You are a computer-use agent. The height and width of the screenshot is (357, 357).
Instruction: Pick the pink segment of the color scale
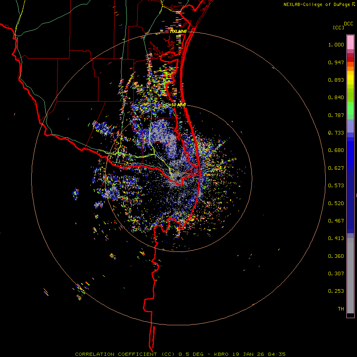[350, 42]
